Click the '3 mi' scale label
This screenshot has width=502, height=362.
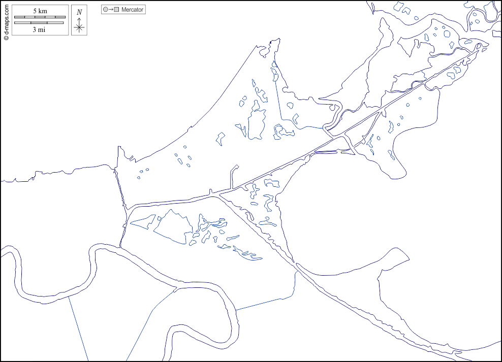pos(39,30)
